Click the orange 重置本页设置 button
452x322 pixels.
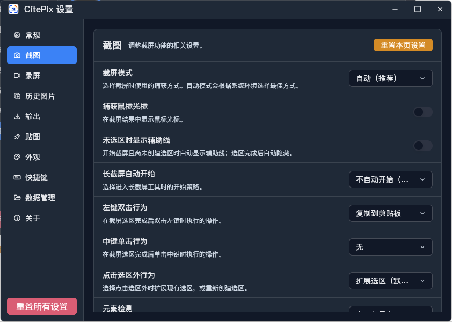click(403, 45)
